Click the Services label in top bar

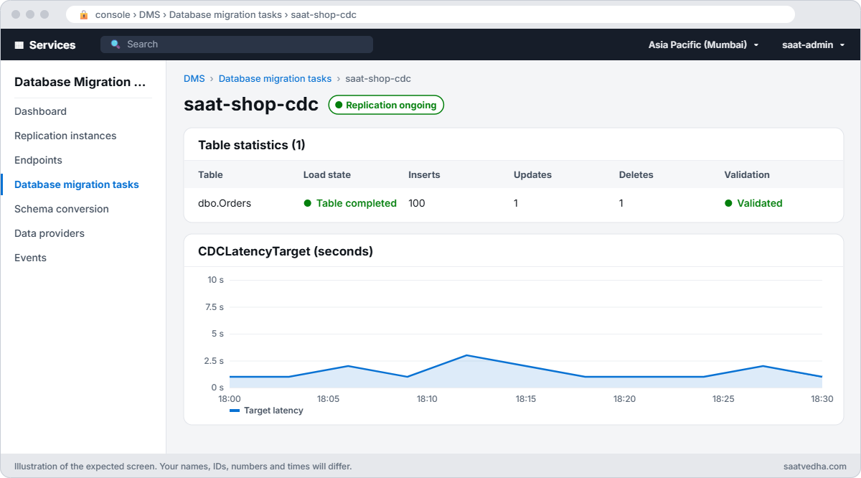coord(52,44)
